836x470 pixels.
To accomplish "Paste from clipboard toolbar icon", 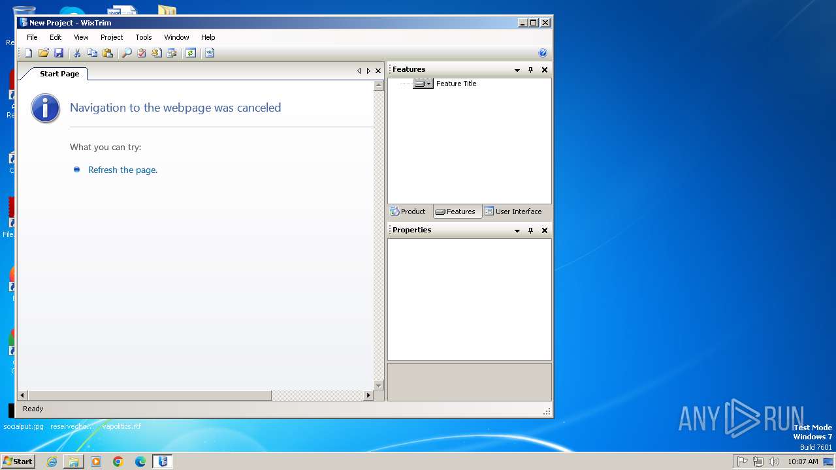I will pos(108,53).
